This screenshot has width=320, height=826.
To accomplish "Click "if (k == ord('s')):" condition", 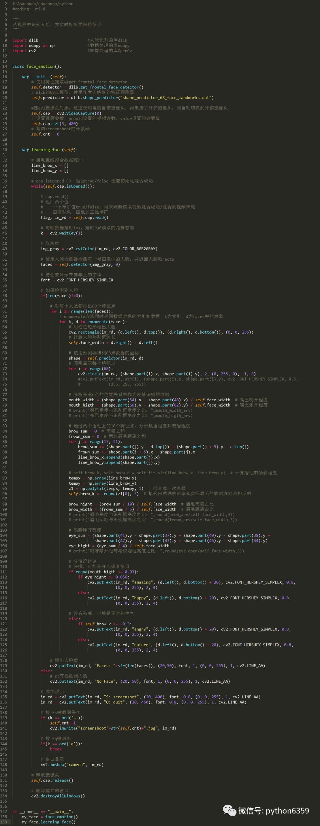I will coord(63,718).
